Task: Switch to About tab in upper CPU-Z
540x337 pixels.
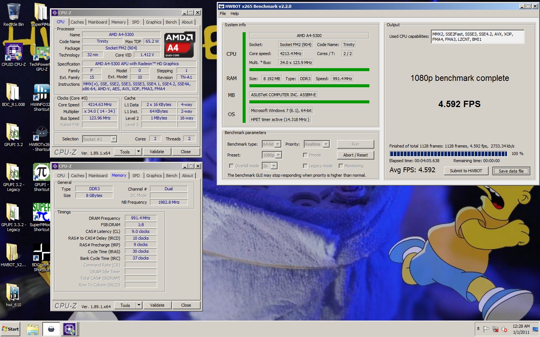Action: tap(187, 22)
